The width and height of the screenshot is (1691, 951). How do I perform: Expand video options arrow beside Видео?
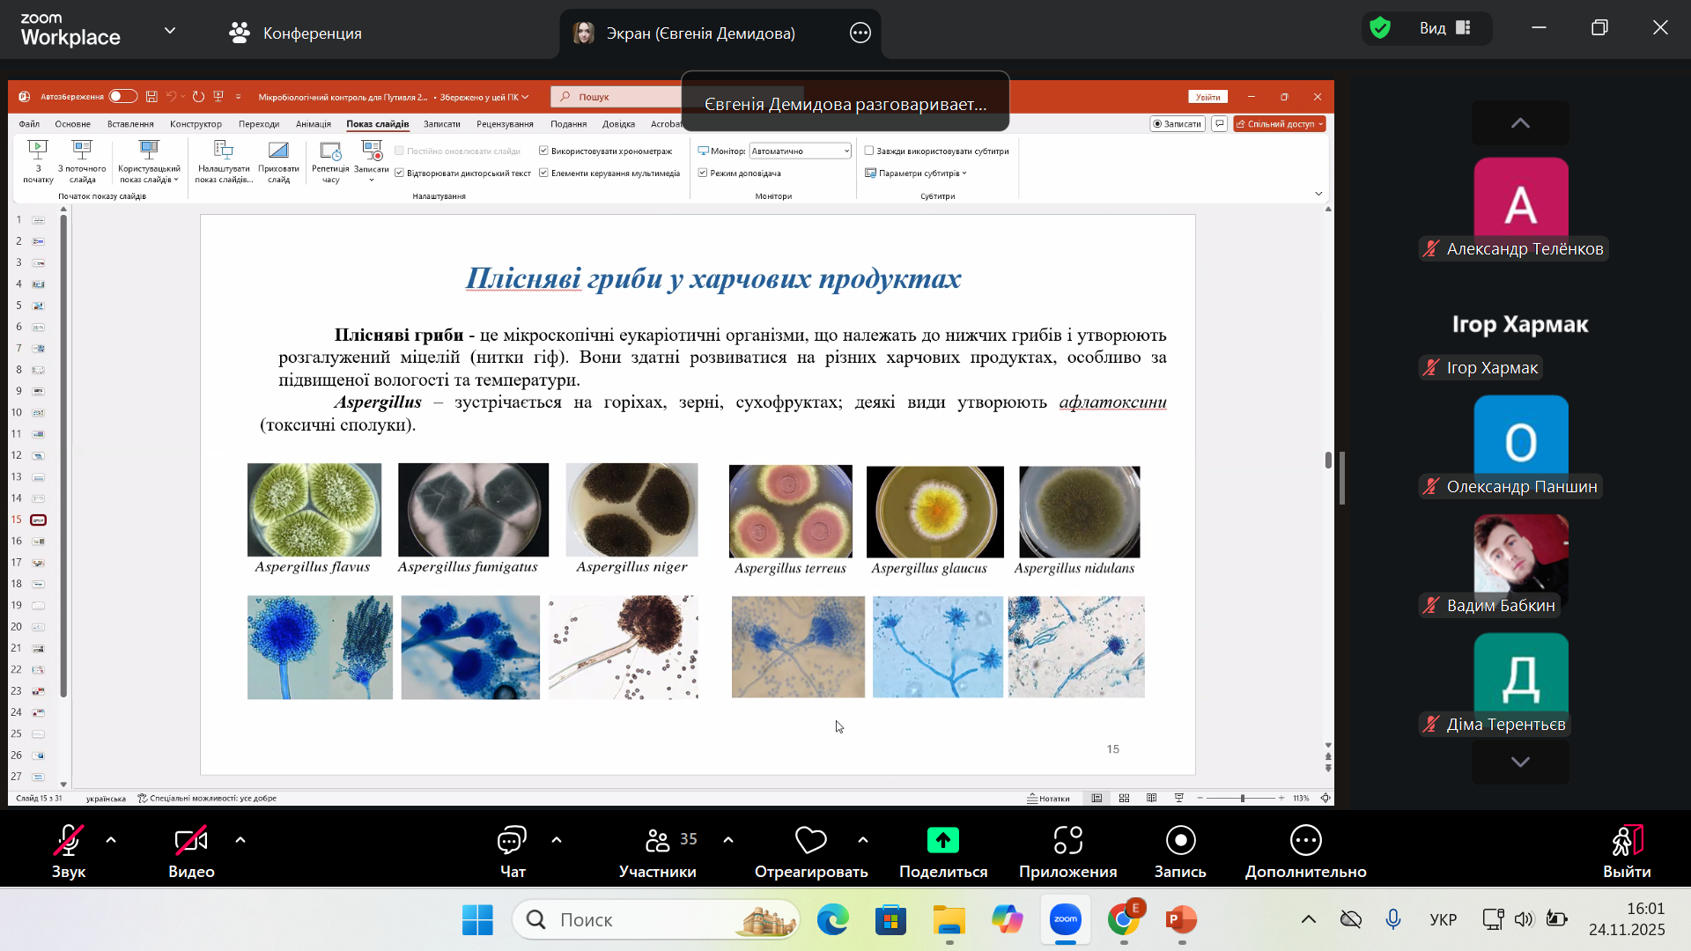click(x=240, y=840)
